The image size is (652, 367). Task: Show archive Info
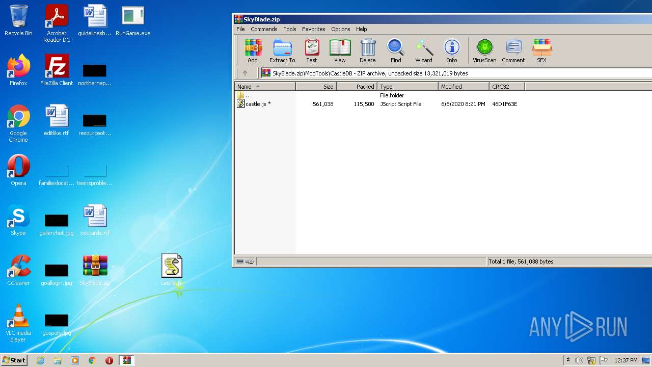(x=452, y=51)
